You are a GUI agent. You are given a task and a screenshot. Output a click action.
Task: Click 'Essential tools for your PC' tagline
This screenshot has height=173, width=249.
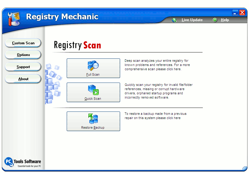[29, 166]
